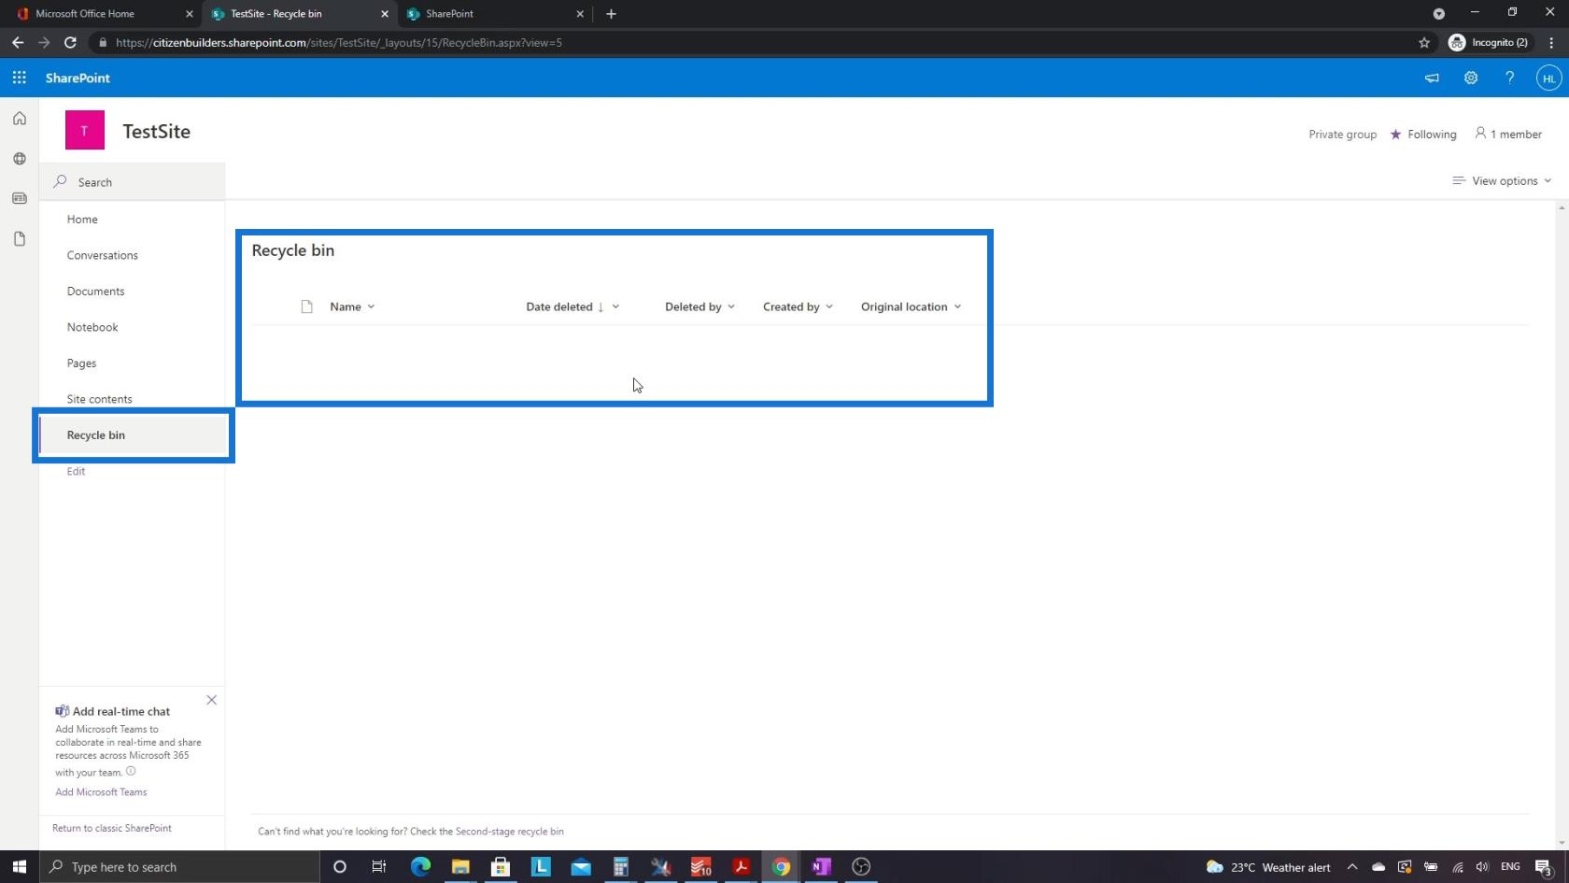Open Windows Start menu
The width and height of the screenshot is (1569, 883).
tap(19, 867)
